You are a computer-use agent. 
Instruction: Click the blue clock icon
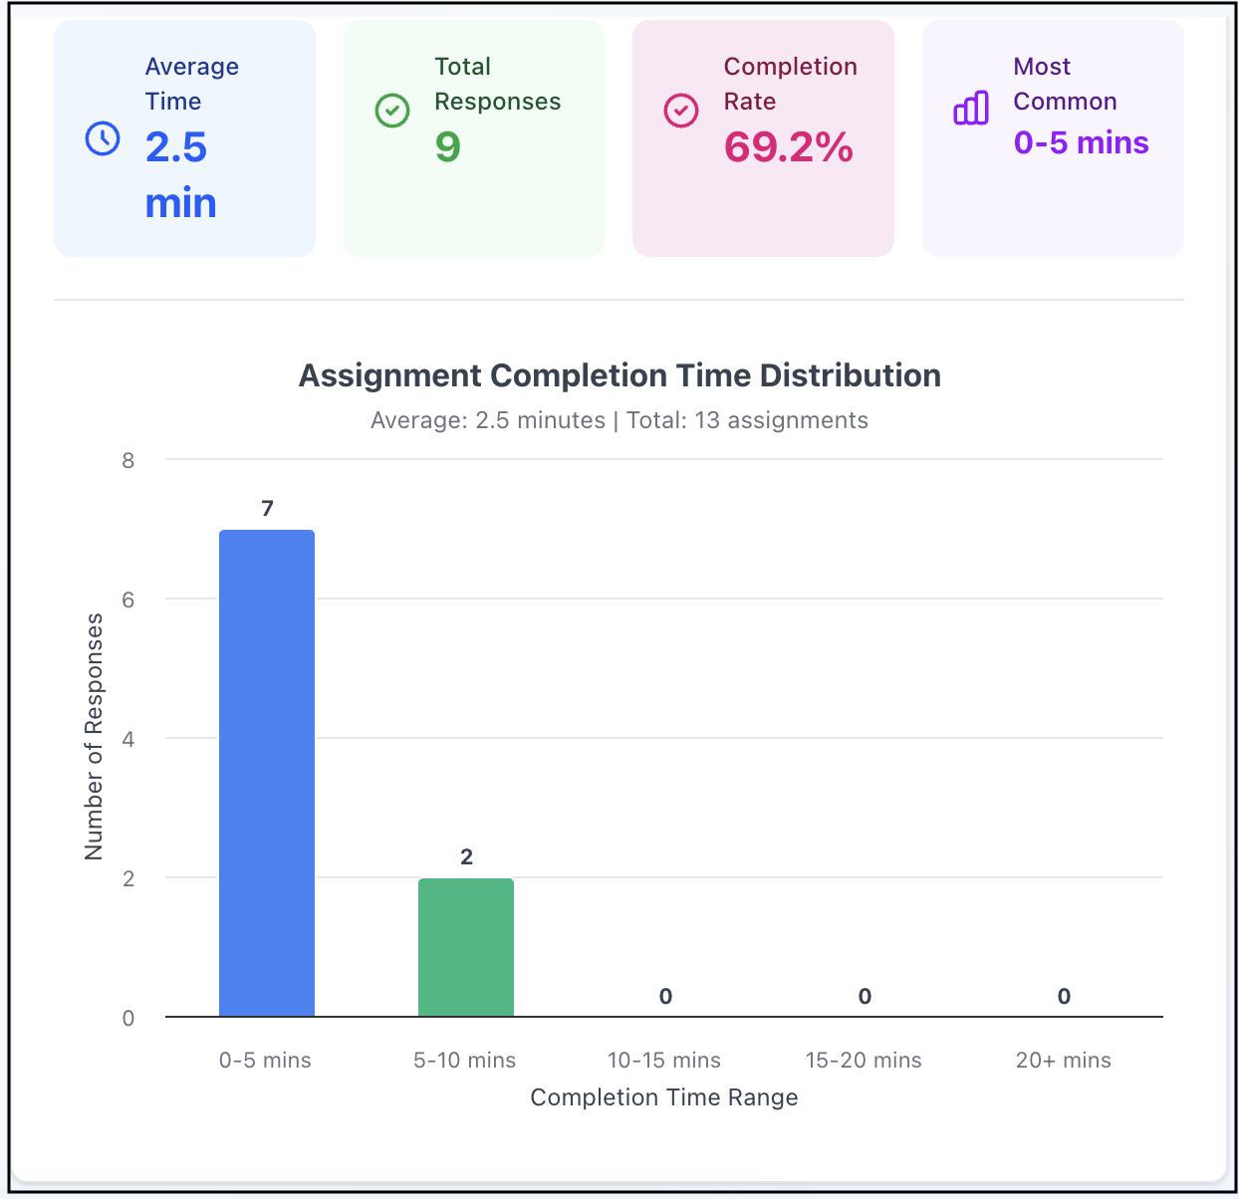coord(103,138)
